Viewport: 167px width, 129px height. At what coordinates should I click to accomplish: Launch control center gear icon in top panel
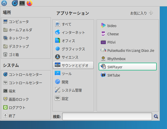(15, 3)
